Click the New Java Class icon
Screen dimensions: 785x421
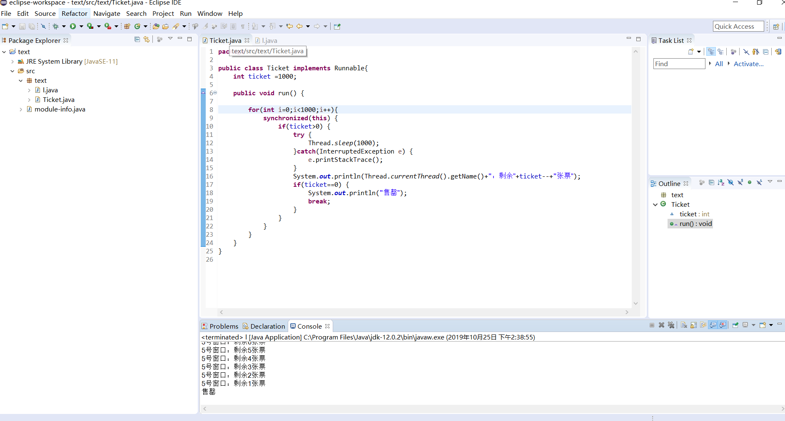pos(137,26)
